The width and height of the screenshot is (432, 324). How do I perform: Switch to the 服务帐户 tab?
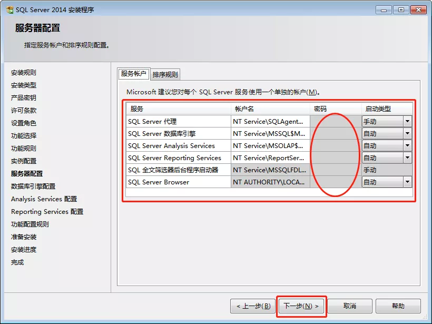134,74
